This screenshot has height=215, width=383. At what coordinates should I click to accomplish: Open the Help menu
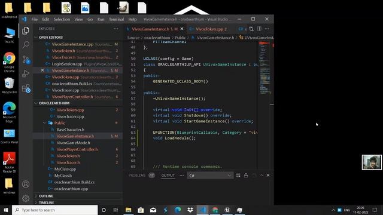(x=132, y=19)
